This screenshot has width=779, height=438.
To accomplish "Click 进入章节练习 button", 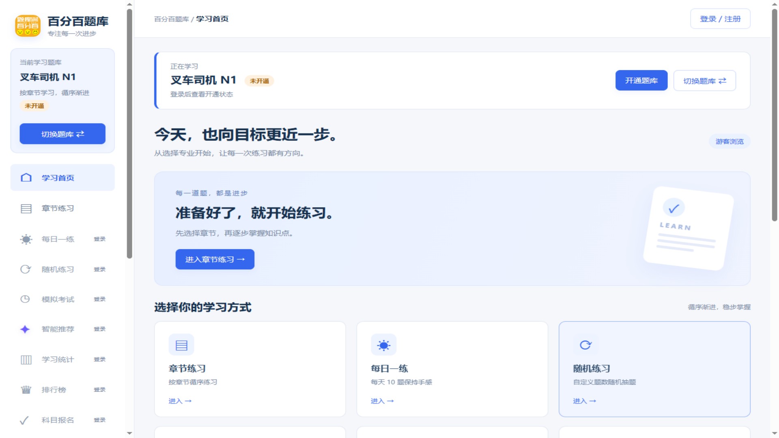I will (x=215, y=259).
